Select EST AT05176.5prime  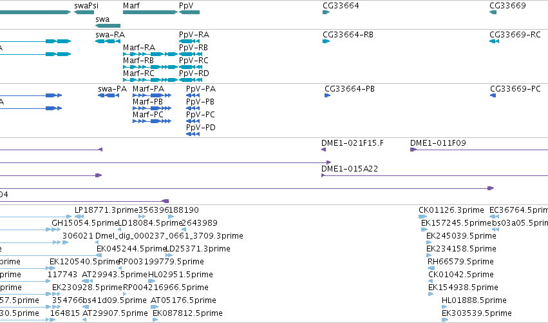pos(183,300)
